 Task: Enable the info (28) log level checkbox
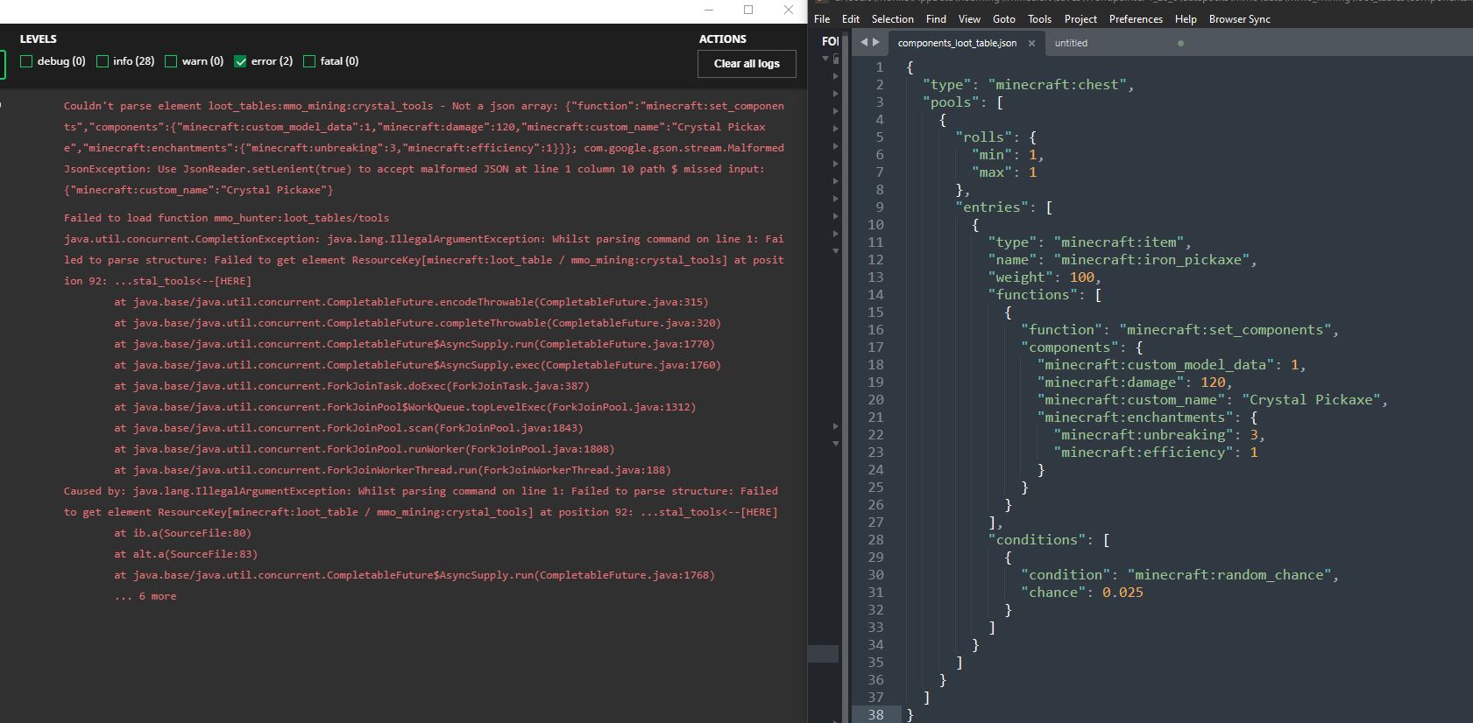click(x=103, y=61)
